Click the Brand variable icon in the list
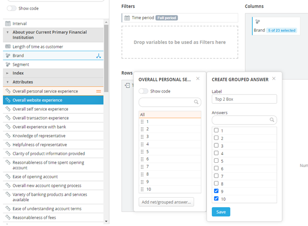308x226 pixels. coord(8,55)
